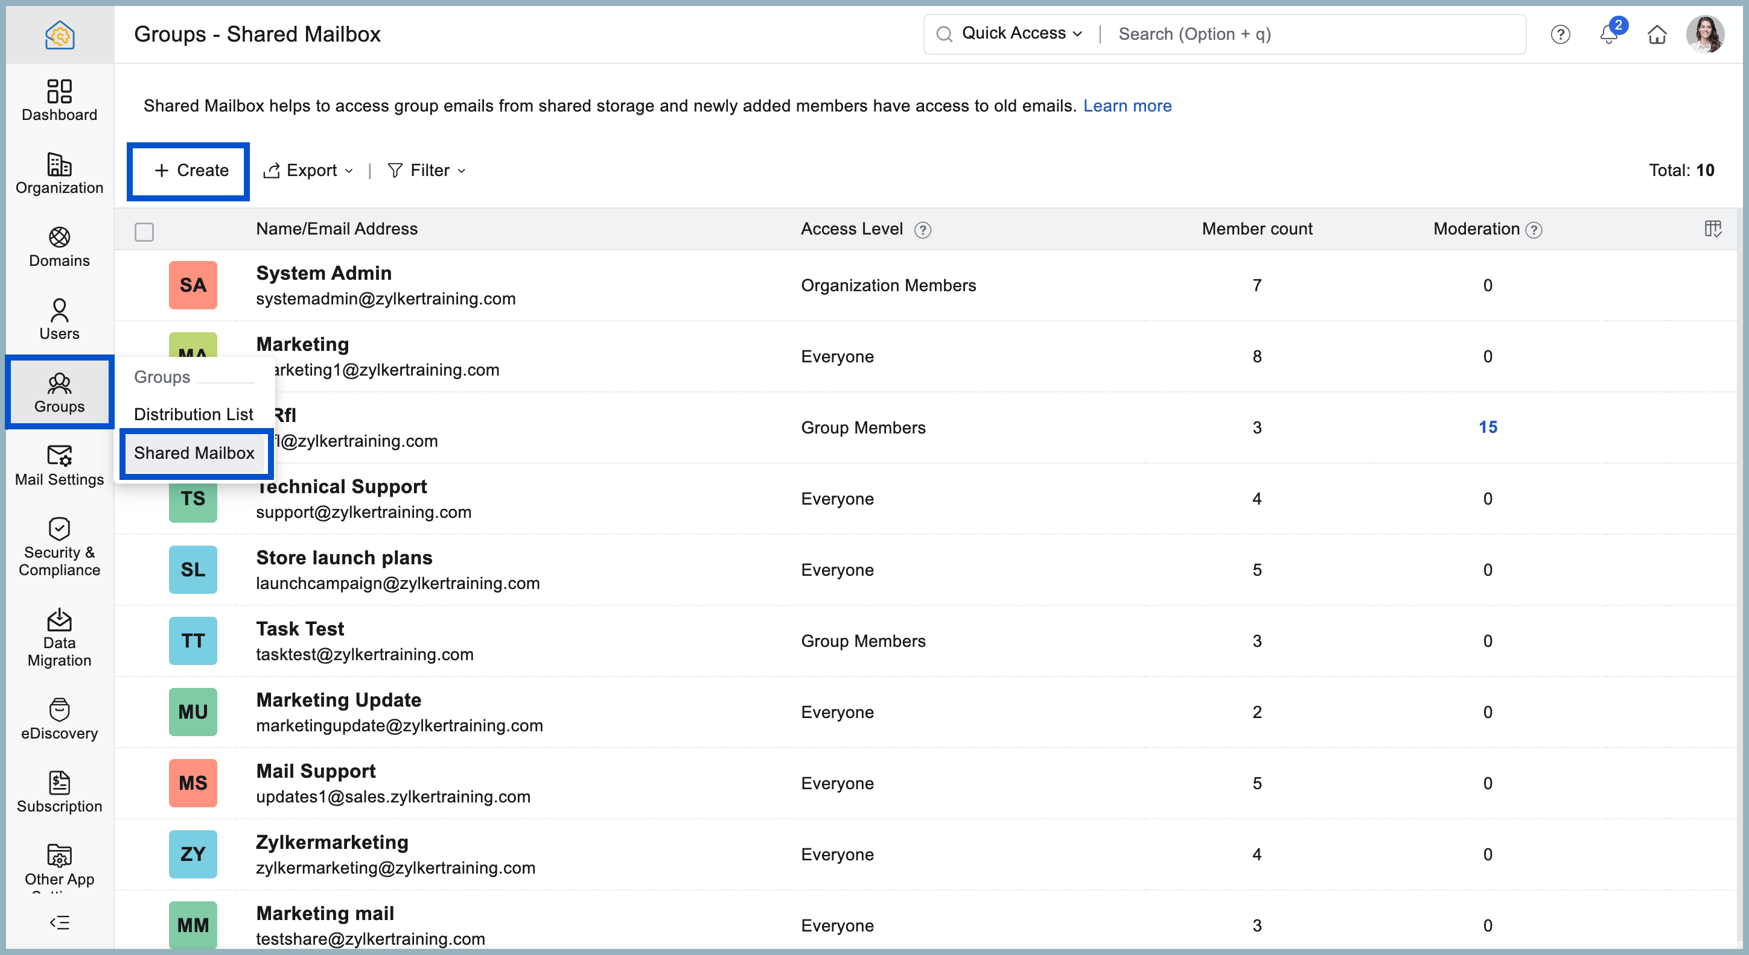Click the Create button

[190, 170]
